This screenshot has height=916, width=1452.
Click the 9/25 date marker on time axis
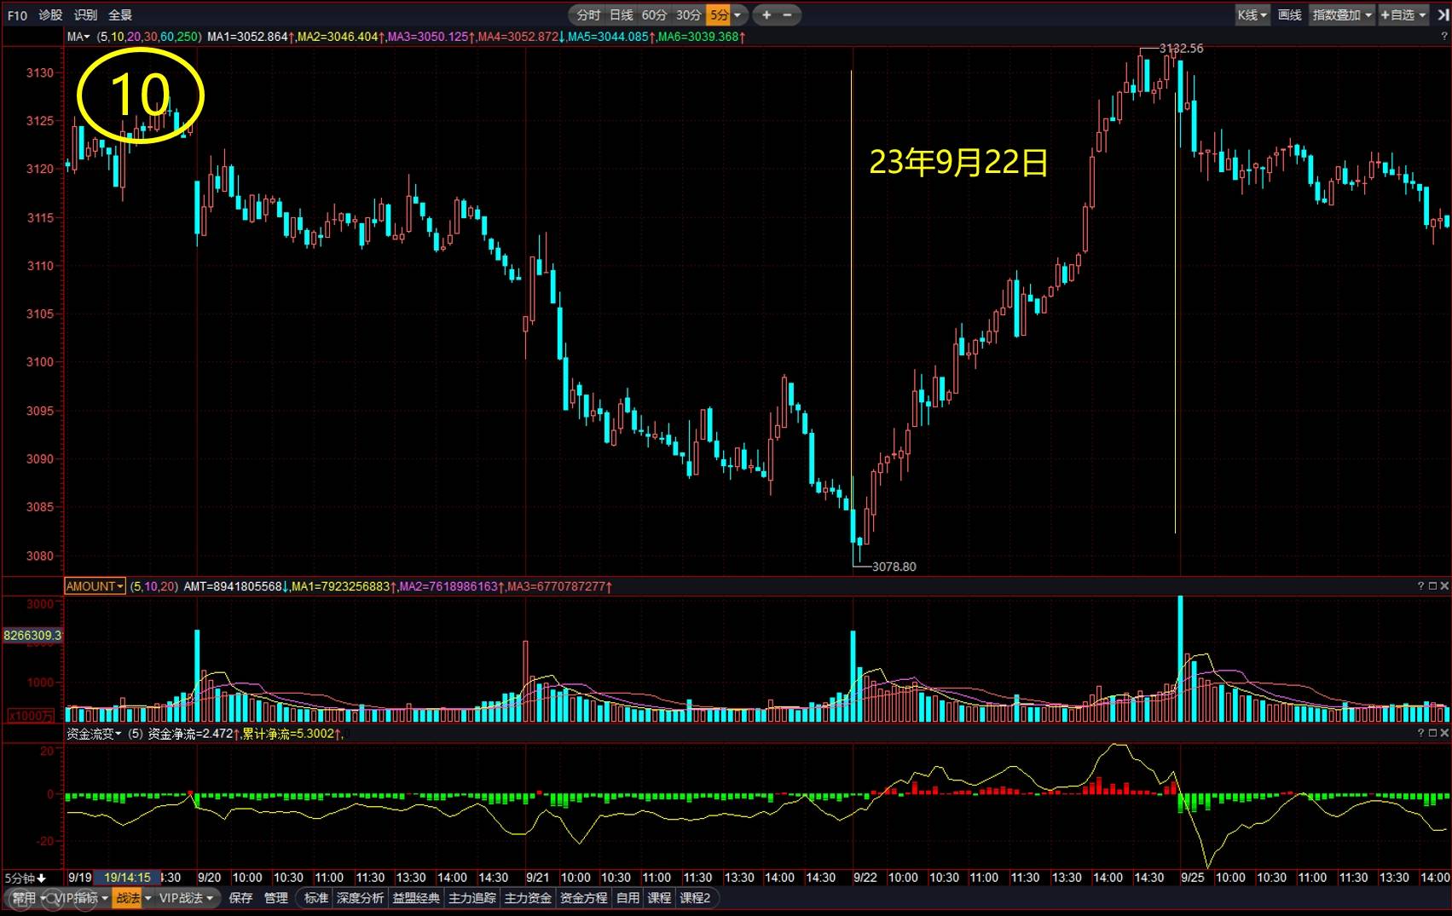pyautogui.click(x=1193, y=878)
